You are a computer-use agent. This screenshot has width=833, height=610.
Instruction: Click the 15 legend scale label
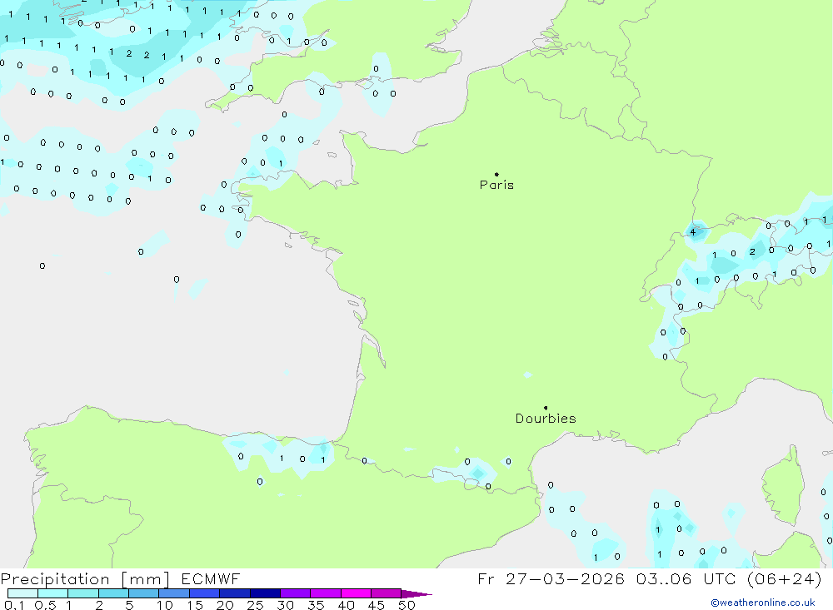click(x=194, y=605)
